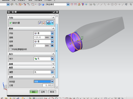Click the 应用 apply button
The height and width of the screenshot is (99, 133).
pos(43,92)
